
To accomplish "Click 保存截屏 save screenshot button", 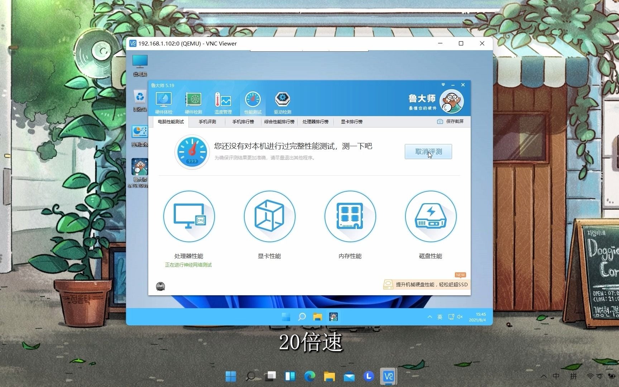I will (450, 121).
